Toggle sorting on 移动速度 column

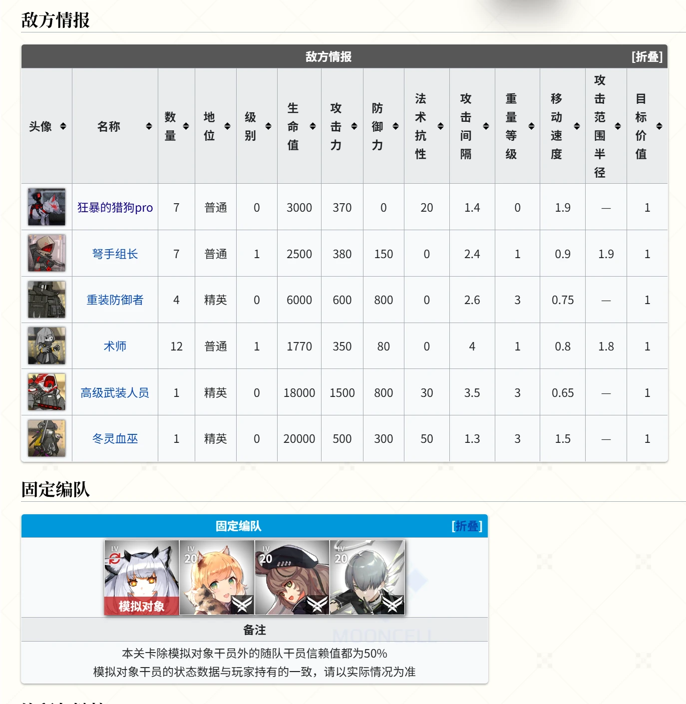(562, 126)
